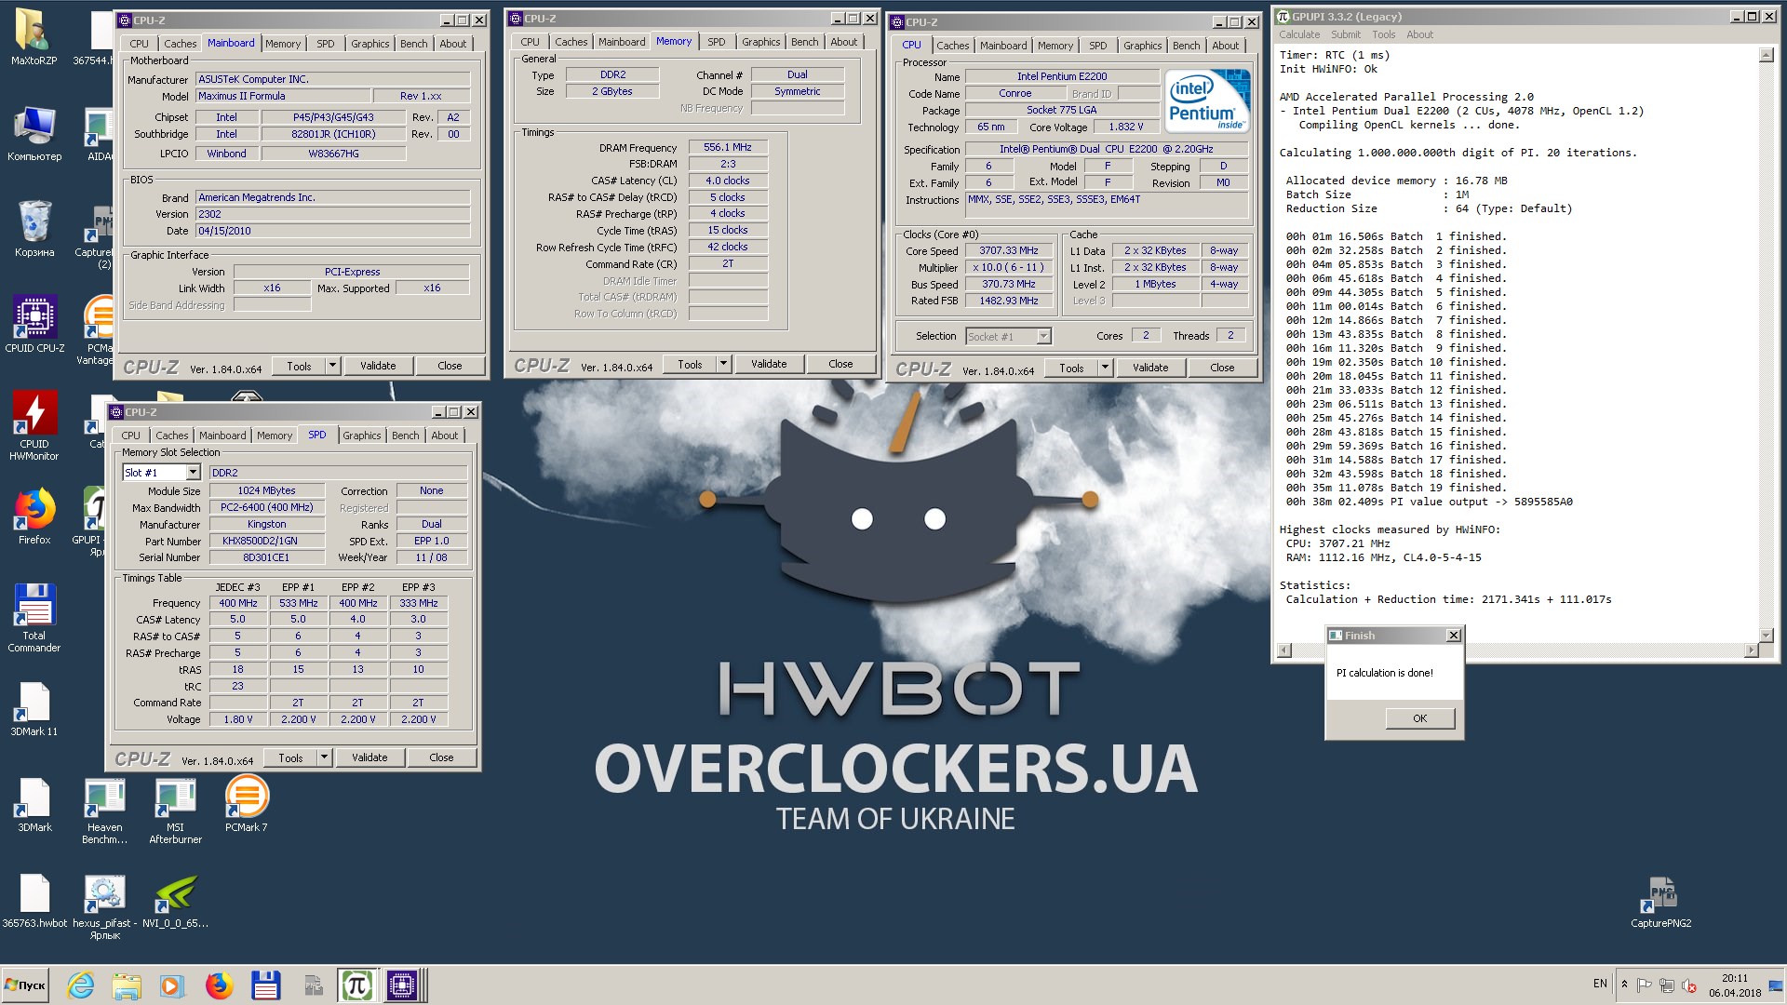This screenshot has height=1005, width=1787.
Task: Click Validate in the SPD CPU-Z window
Action: pyautogui.click(x=369, y=757)
